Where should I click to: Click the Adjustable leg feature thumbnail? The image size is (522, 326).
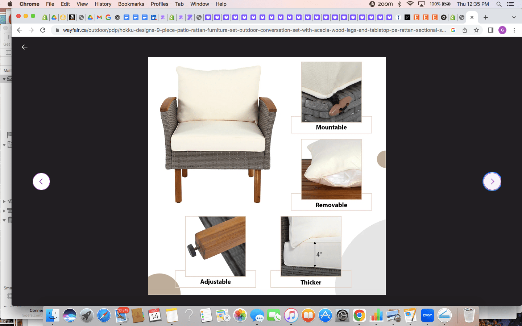215,247
